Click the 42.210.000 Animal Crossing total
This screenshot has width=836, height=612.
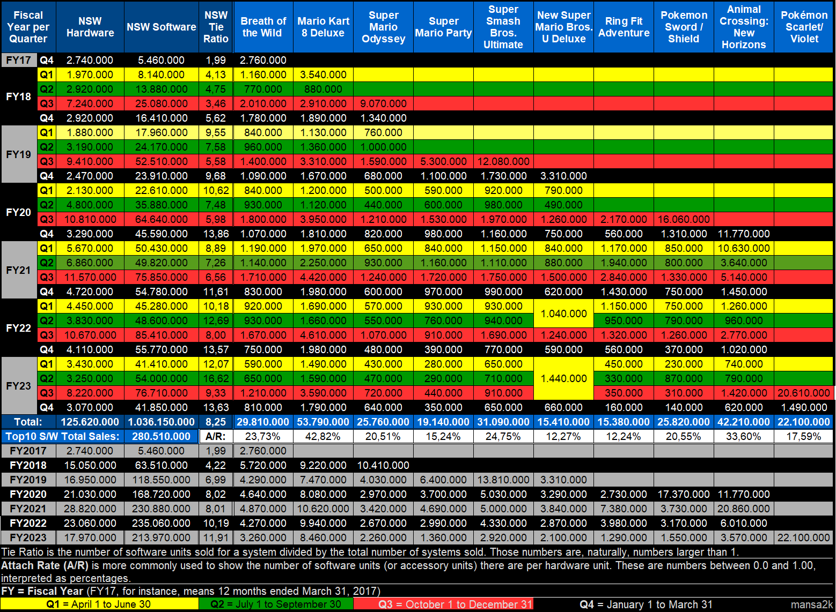[x=744, y=422]
